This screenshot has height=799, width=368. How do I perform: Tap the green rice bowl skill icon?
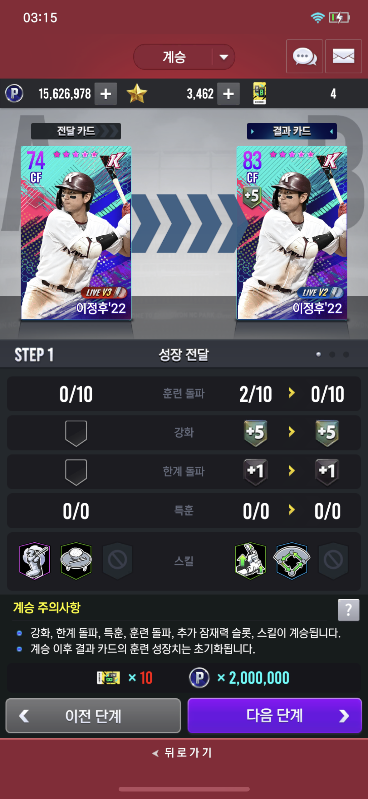coord(76,560)
